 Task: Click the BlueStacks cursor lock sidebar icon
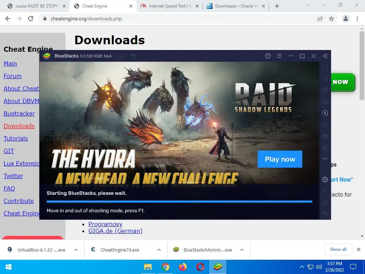coord(325,90)
